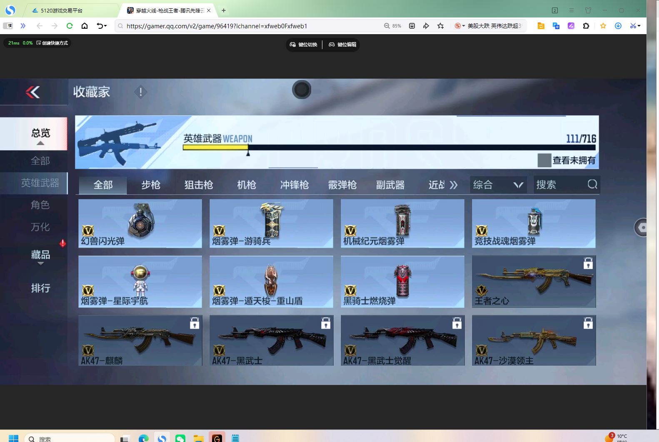Open the 烟雾弹-星际宇航 item card

(x=140, y=282)
